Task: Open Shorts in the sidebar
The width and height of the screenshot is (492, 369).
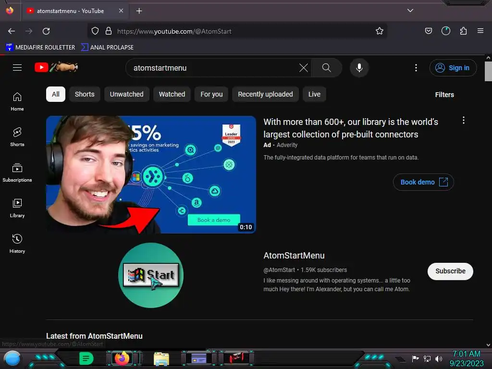Action: click(17, 137)
